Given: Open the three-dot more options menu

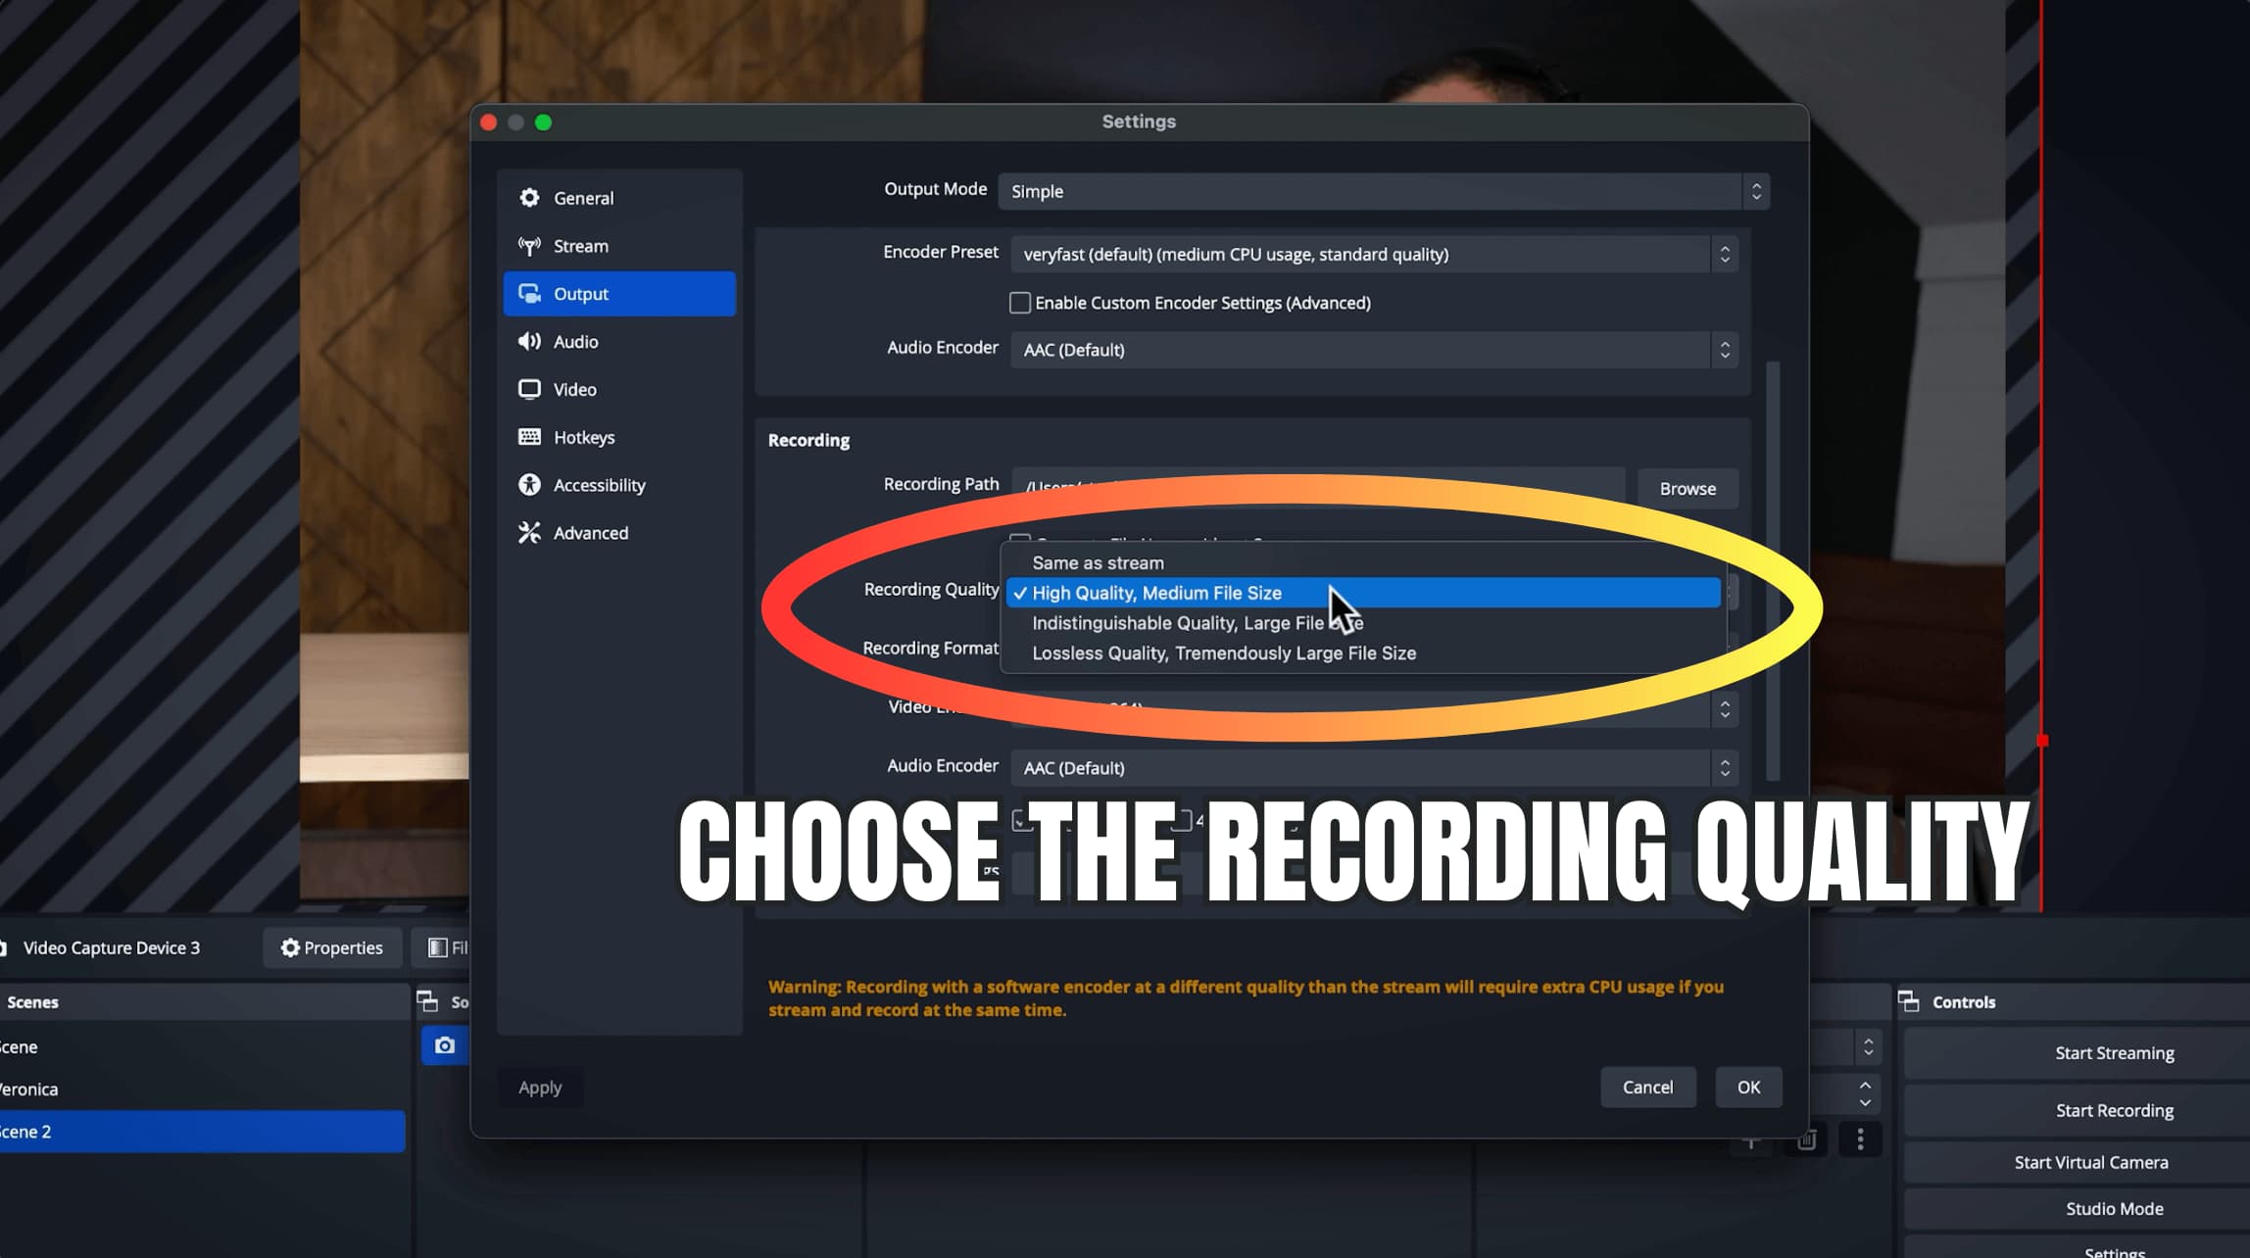Looking at the screenshot, I should point(1860,1138).
